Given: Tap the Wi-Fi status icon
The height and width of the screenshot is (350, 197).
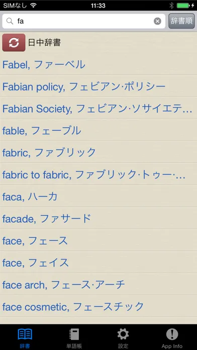Looking at the screenshot, I should coord(34,5).
